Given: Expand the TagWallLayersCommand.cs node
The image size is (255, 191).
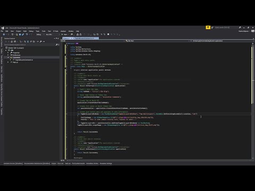Looking at the screenshot, I should point(11,60).
